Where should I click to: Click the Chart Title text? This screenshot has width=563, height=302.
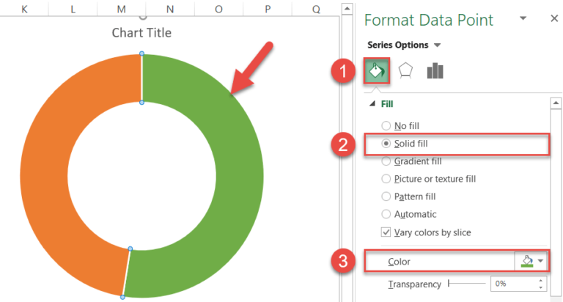[141, 33]
